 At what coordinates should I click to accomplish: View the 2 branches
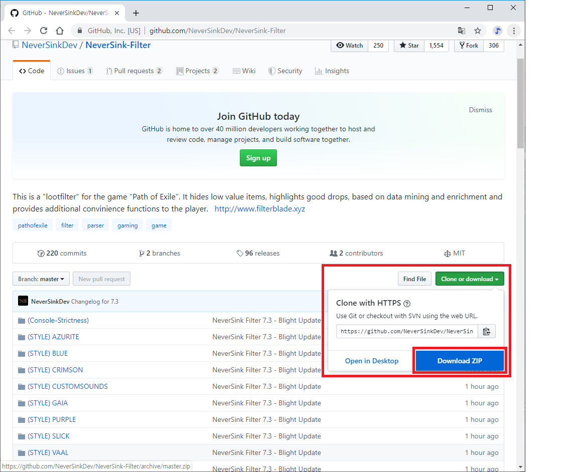(160, 254)
